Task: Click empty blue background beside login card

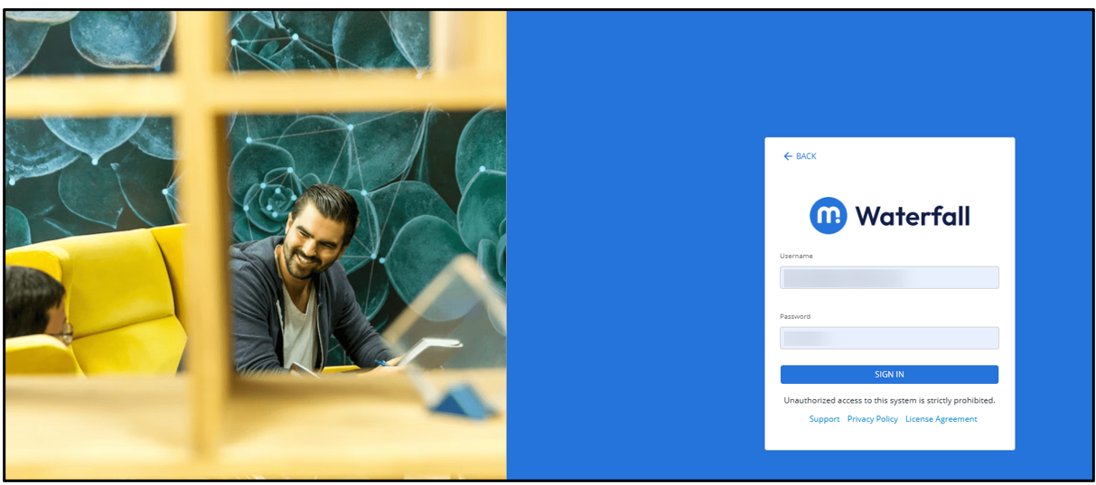Action: click(x=632, y=244)
